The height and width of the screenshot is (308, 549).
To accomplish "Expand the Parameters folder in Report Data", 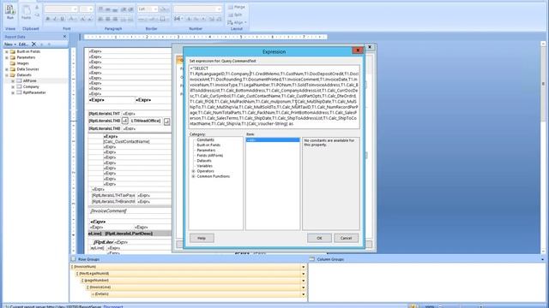I will tap(6, 57).
